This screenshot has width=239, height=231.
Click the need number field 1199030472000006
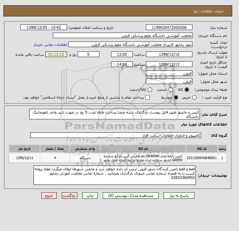pyautogui.click(x=169, y=27)
